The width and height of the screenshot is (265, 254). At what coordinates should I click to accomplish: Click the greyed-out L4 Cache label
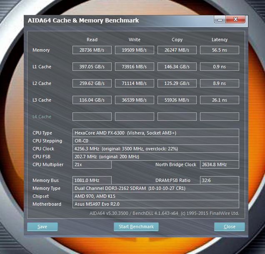[42, 117]
